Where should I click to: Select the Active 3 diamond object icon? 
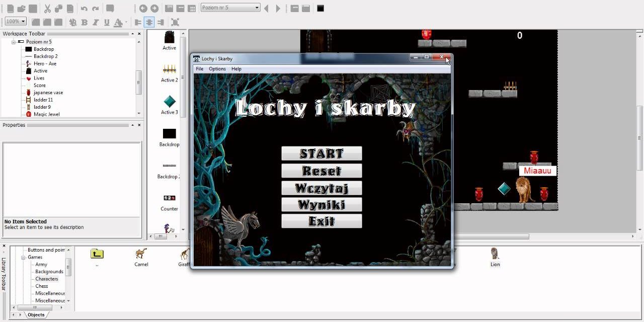point(170,101)
